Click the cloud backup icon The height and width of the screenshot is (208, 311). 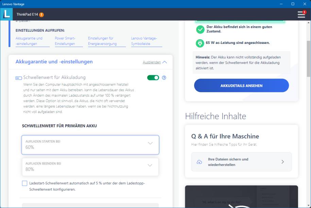pos(199,162)
